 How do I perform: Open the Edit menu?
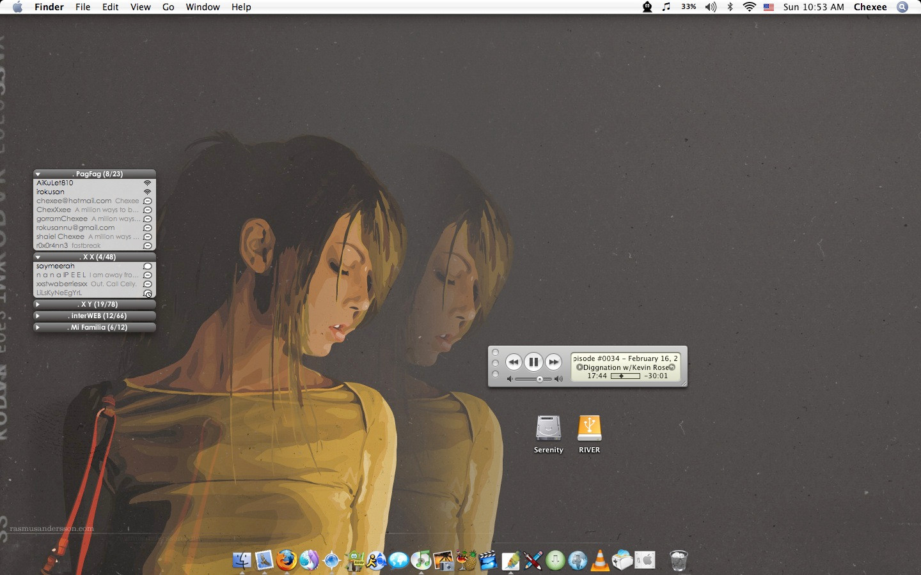tap(111, 7)
